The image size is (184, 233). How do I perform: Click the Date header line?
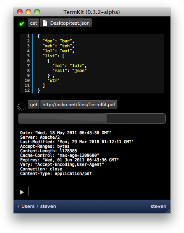click(65, 133)
